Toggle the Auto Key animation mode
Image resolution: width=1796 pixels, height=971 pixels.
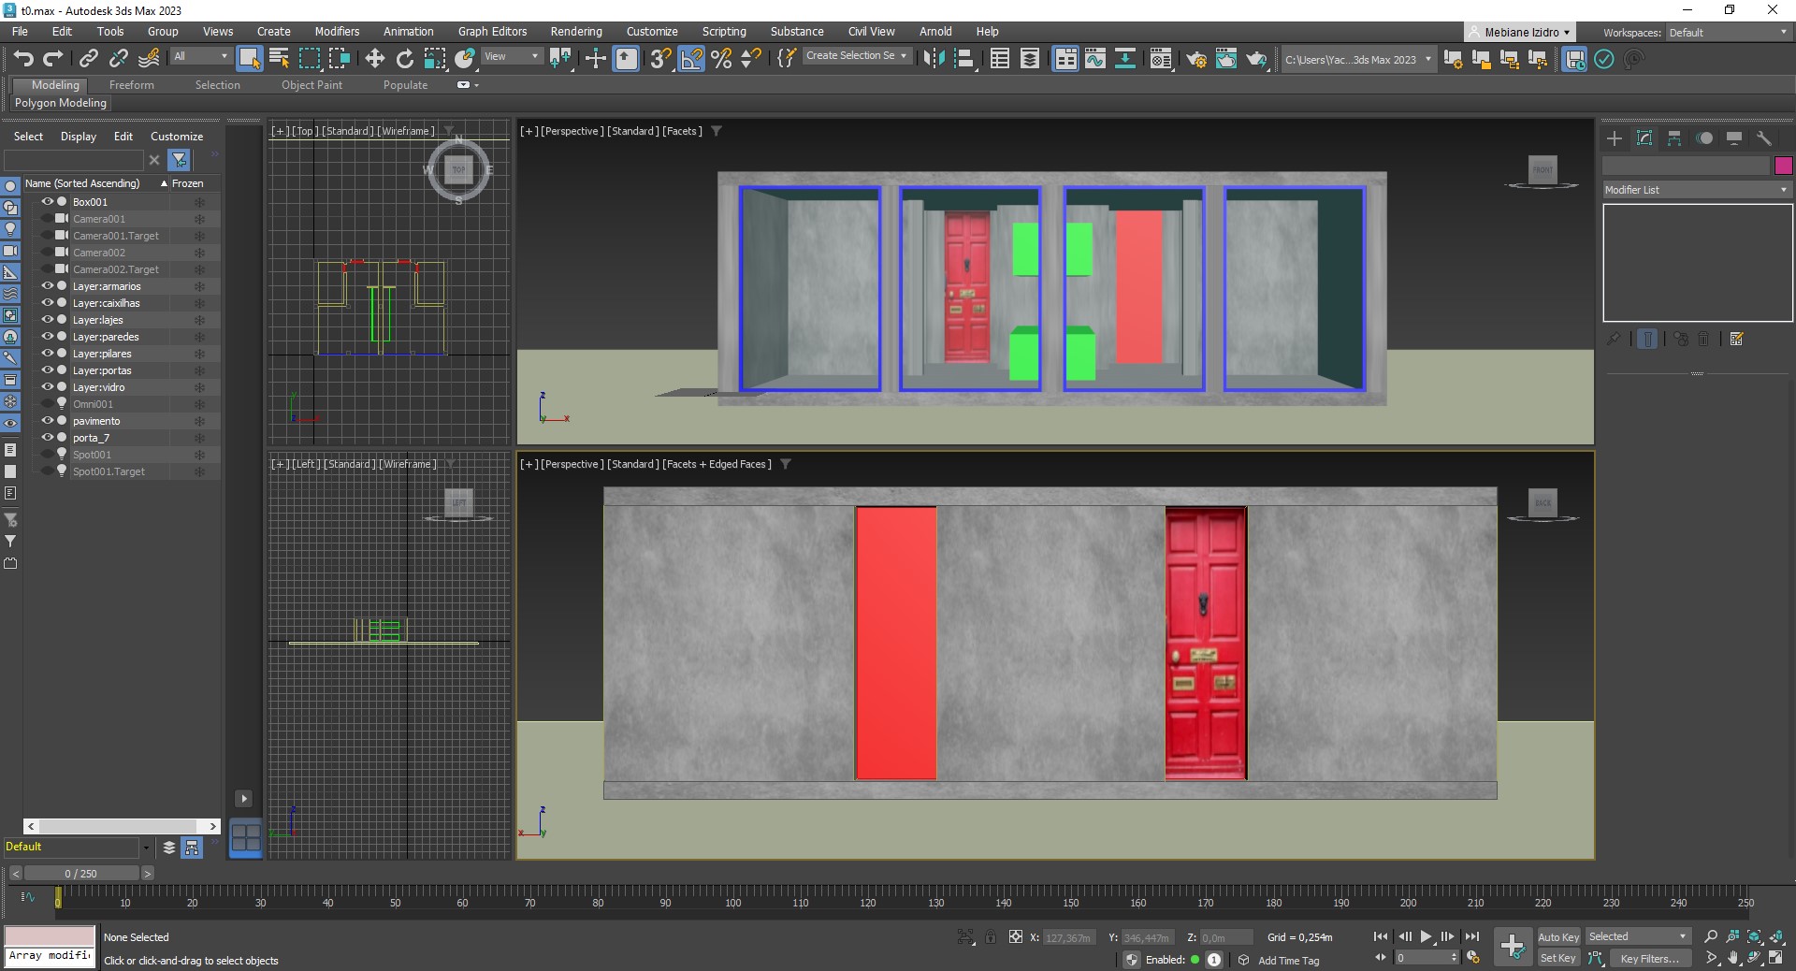click(1557, 936)
